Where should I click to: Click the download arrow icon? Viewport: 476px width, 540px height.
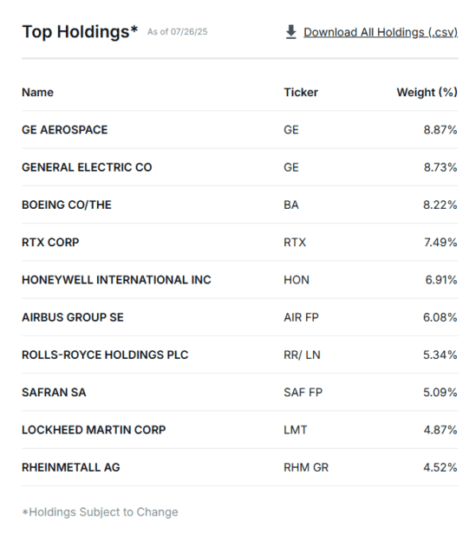click(x=291, y=32)
